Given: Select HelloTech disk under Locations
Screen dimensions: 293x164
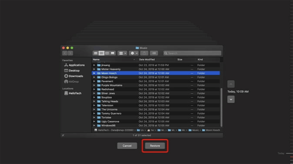Looking at the screenshot, I should tap(73, 93).
